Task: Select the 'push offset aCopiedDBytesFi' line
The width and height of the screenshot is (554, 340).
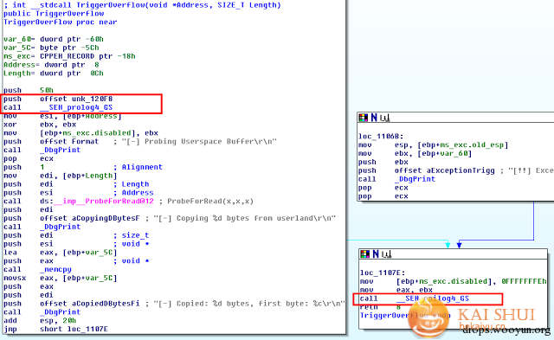Action: pyautogui.click(x=174, y=304)
